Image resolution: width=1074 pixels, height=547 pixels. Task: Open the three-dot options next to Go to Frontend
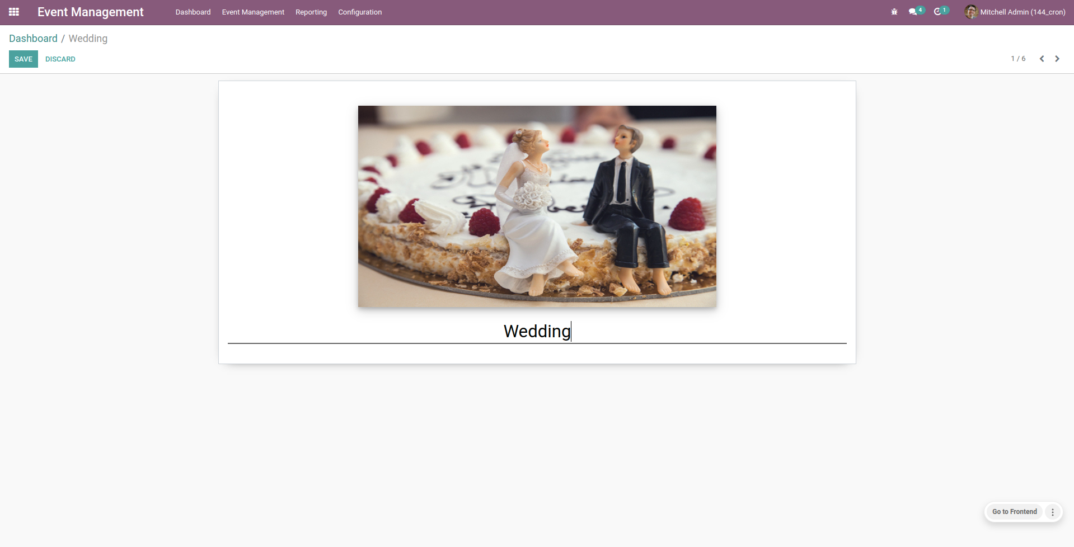(1053, 512)
